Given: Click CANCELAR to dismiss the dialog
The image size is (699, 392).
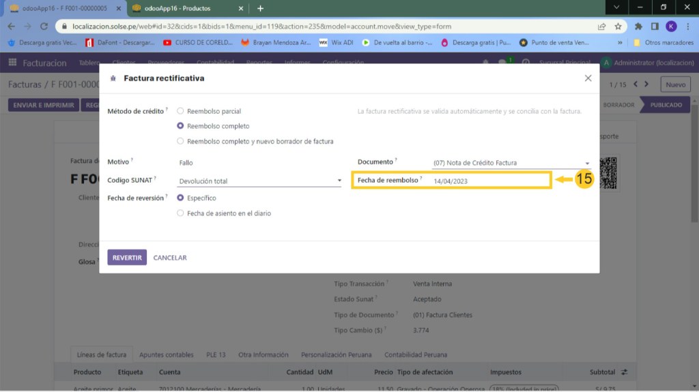Looking at the screenshot, I should (x=170, y=258).
